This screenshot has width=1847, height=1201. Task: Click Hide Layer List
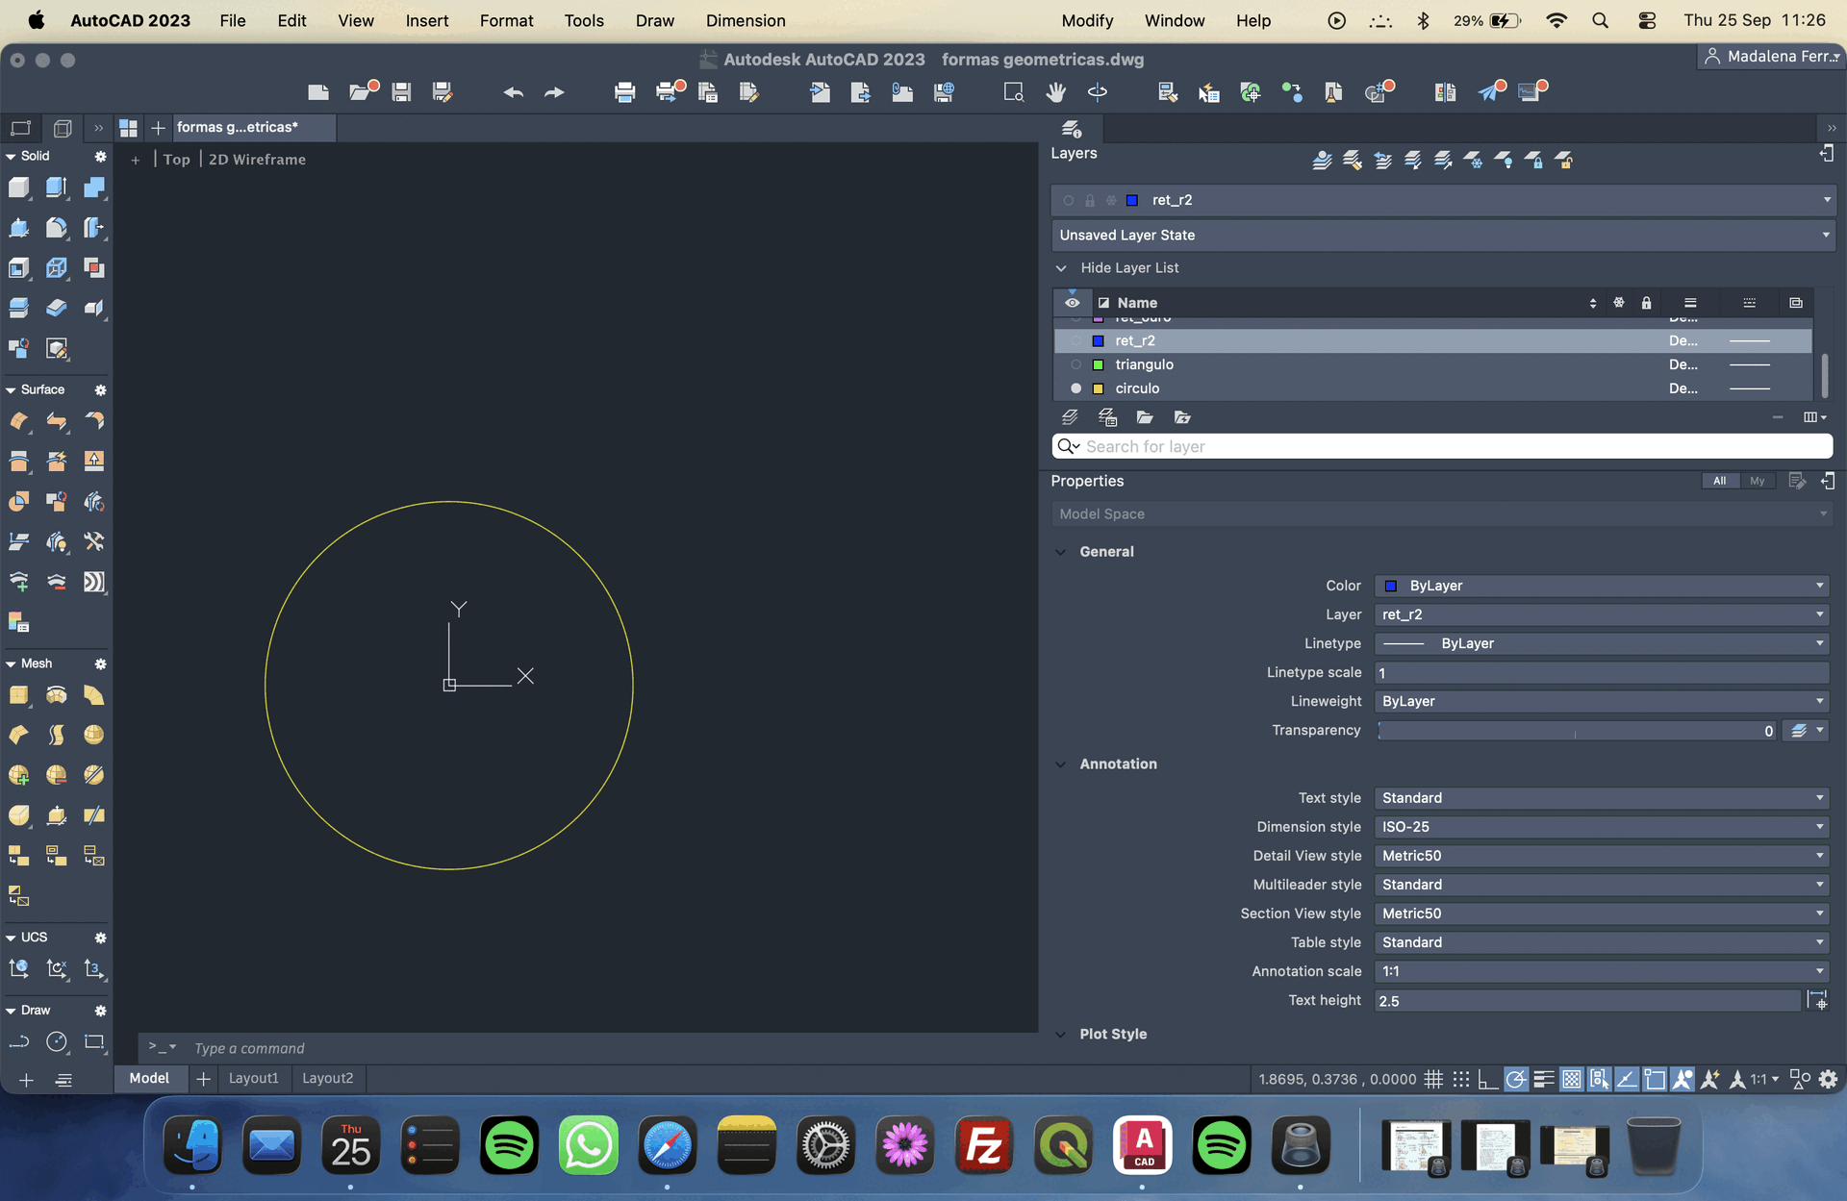[1128, 268]
